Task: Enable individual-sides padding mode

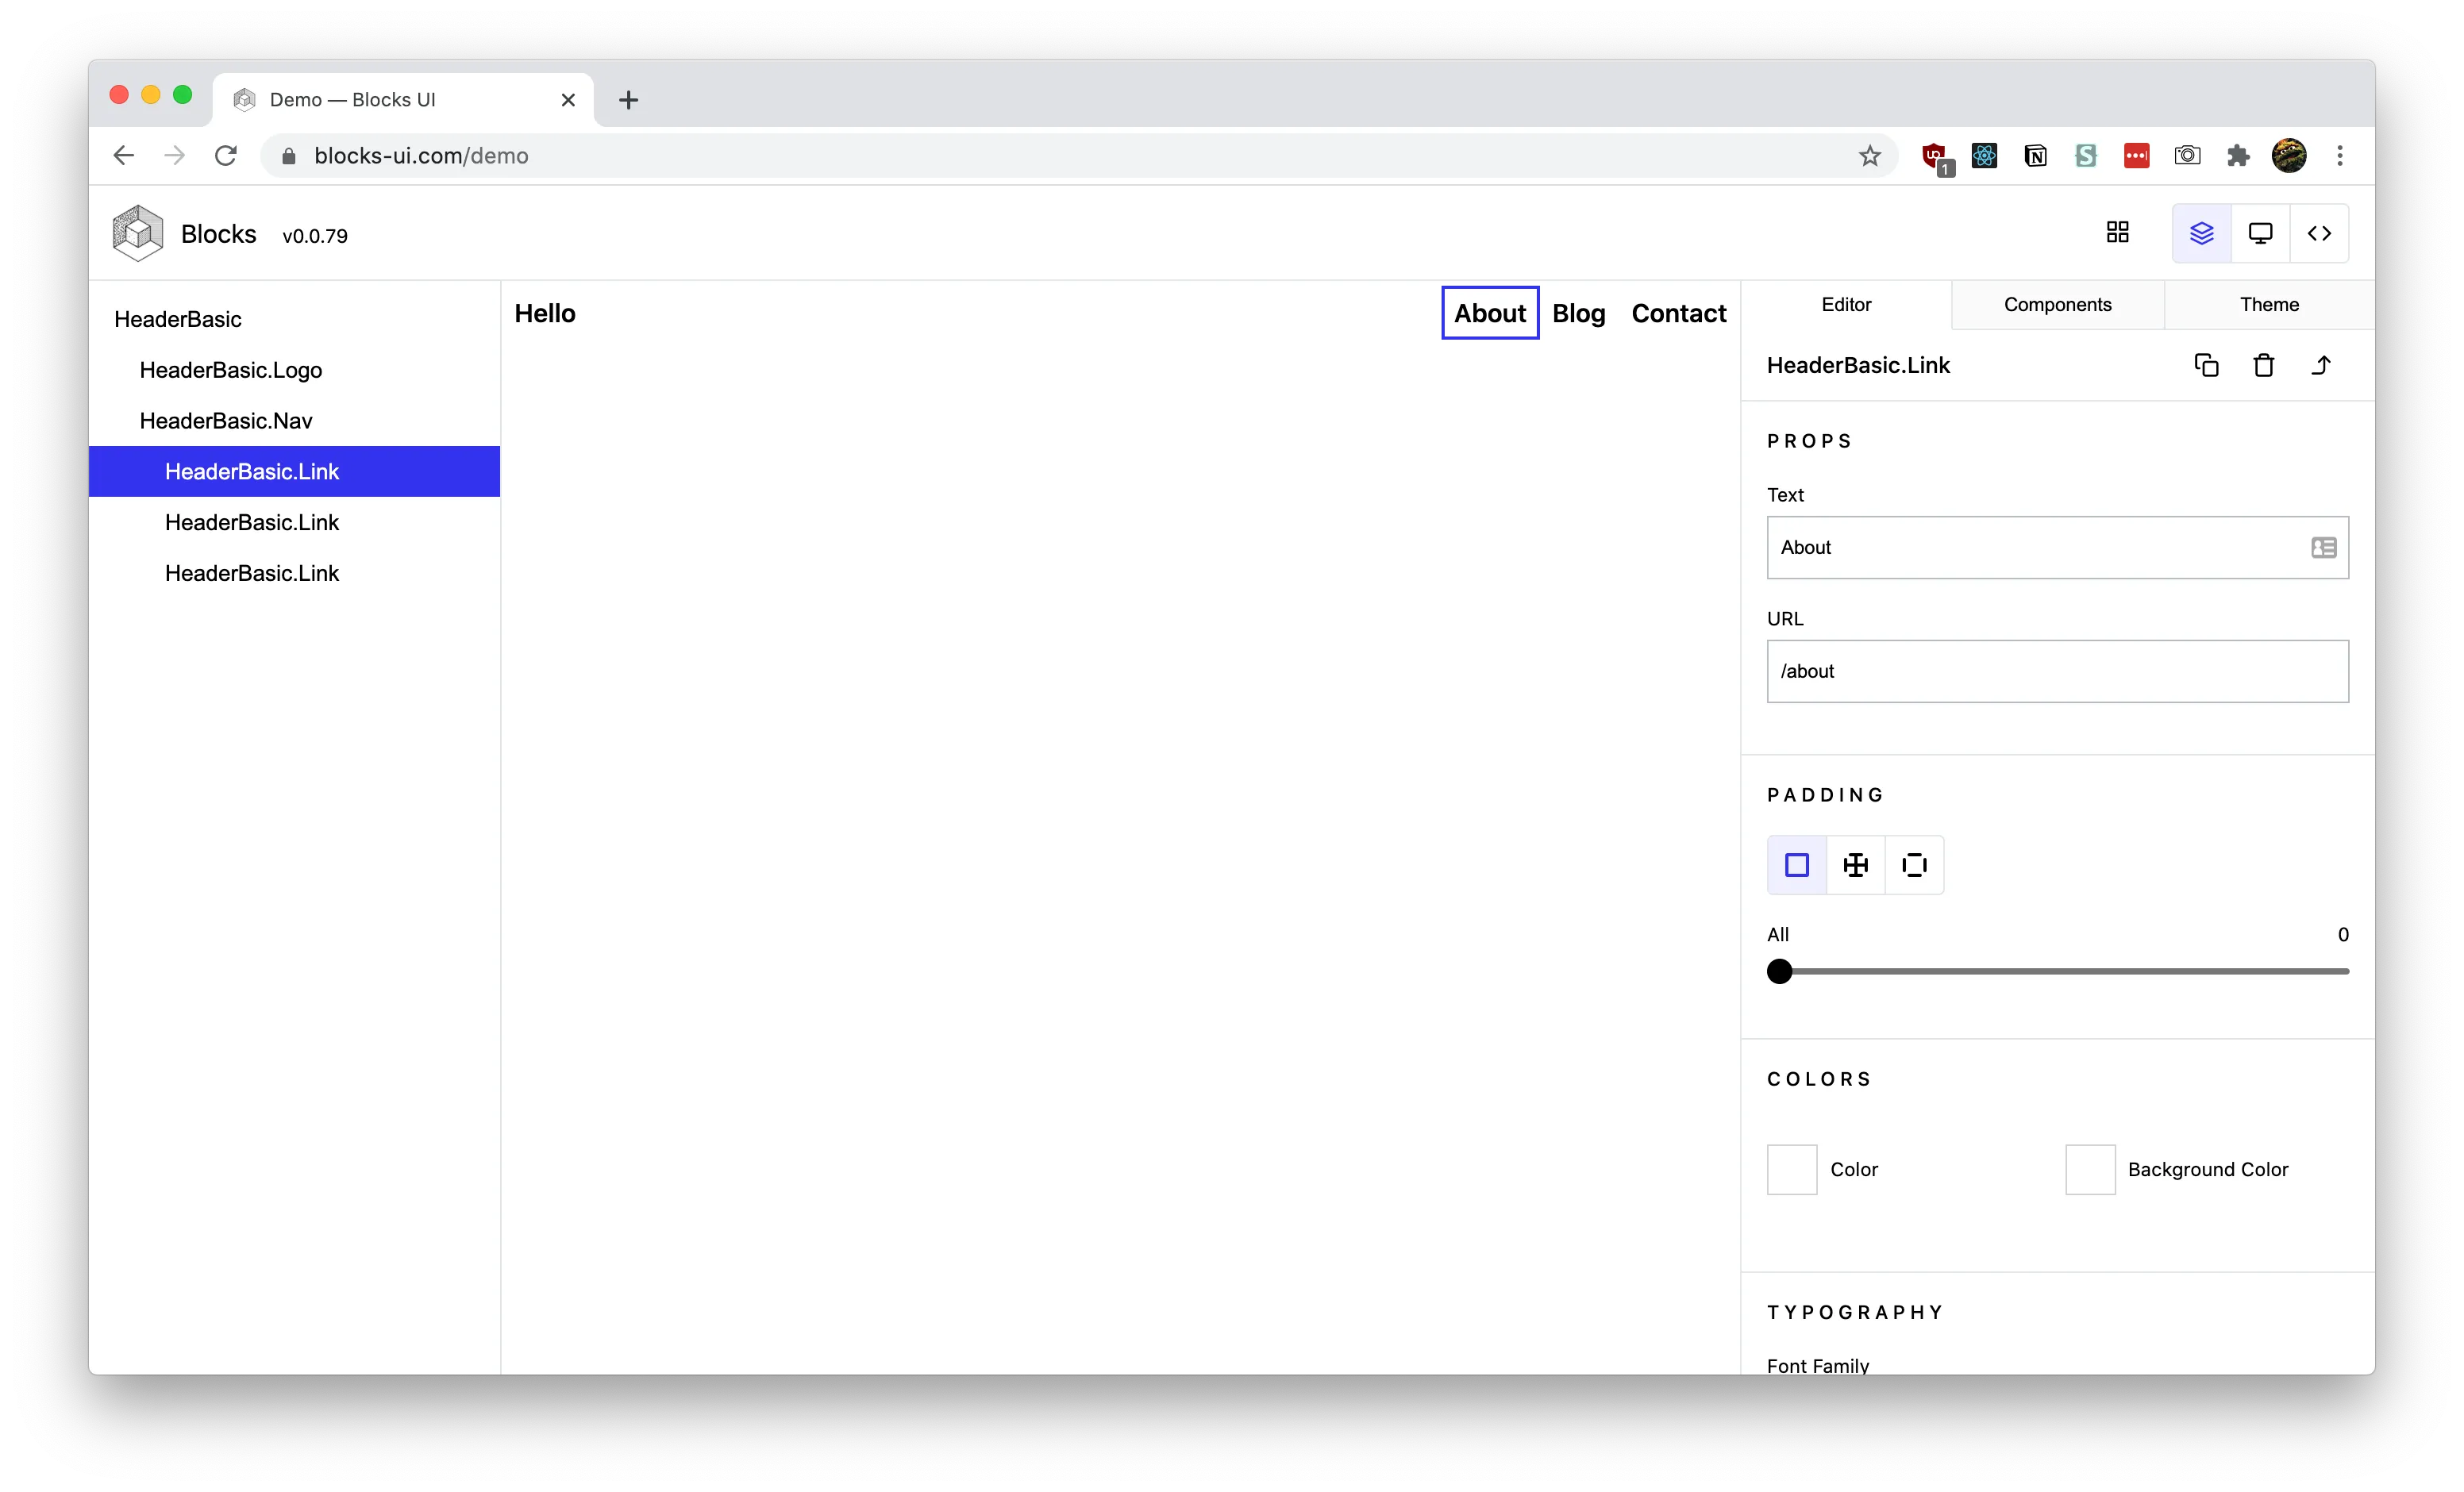Action: coord(1913,864)
